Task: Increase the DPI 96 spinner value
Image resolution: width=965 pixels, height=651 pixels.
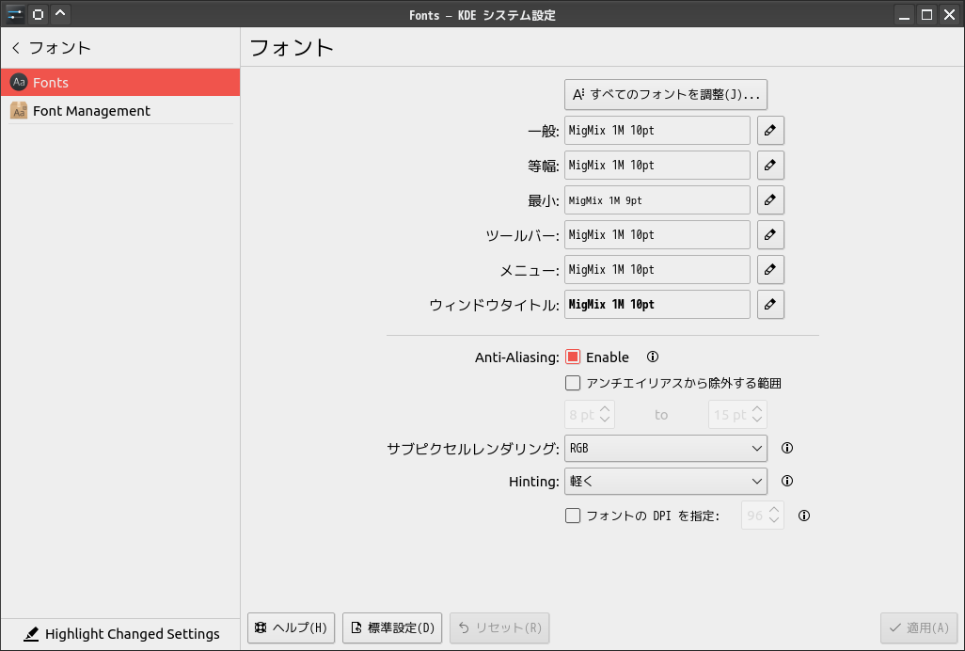Action: pos(774,510)
